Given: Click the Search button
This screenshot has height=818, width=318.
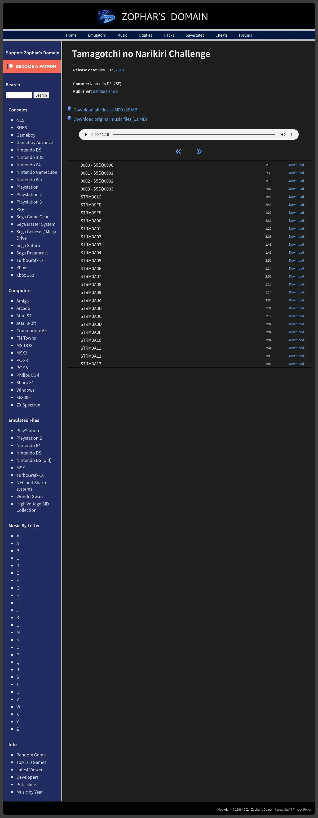Looking at the screenshot, I should (x=41, y=95).
